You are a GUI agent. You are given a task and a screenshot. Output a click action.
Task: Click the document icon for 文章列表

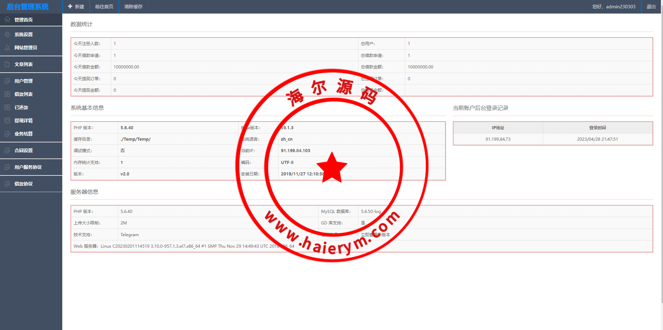pyautogui.click(x=7, y=64)
